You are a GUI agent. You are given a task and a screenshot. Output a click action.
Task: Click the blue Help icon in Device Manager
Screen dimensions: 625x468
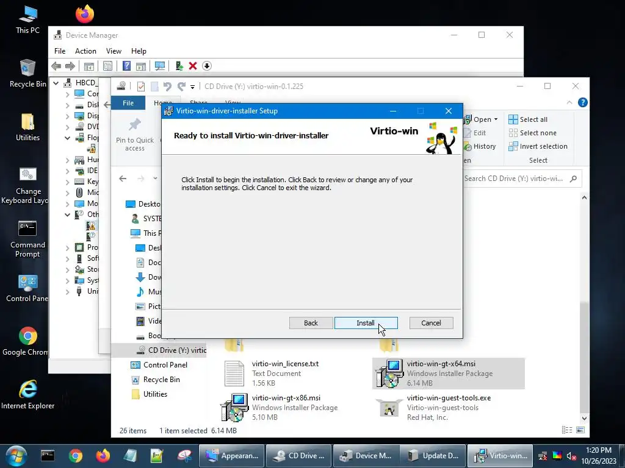126,66
